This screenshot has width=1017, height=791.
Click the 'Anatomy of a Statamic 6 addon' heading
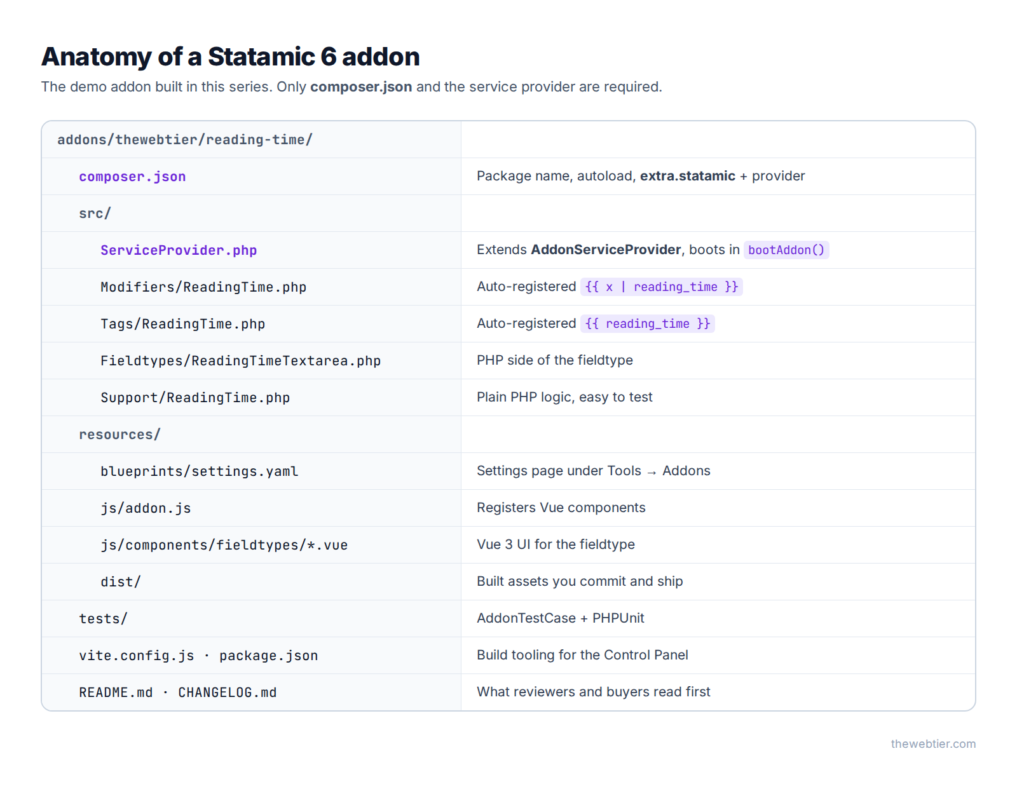point(230,57)
